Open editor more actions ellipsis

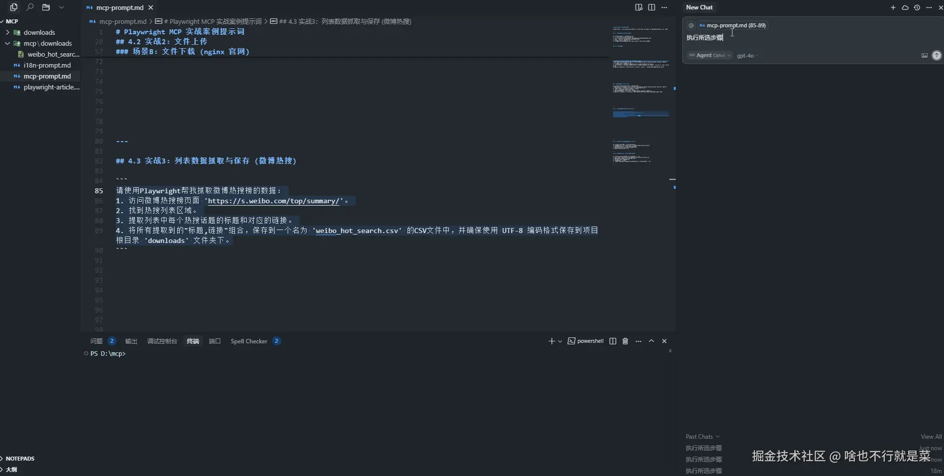(664, 7)
